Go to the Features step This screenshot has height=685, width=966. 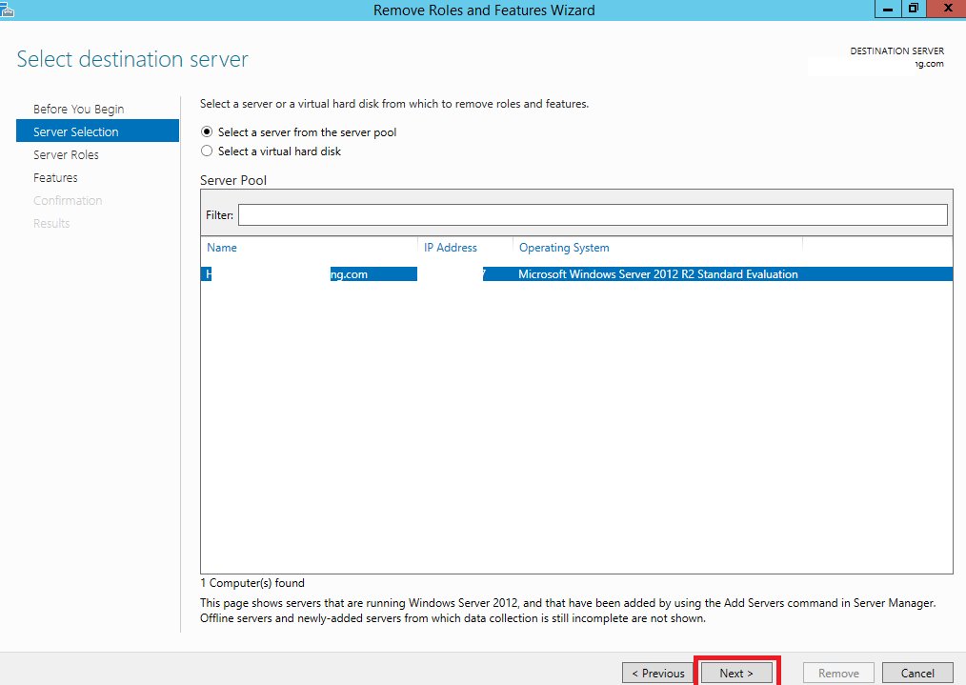click(55, 176)
